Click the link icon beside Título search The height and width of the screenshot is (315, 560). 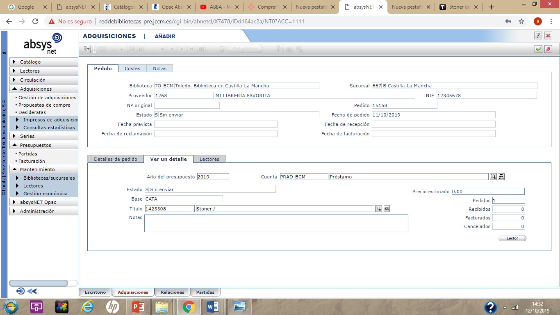387,209
